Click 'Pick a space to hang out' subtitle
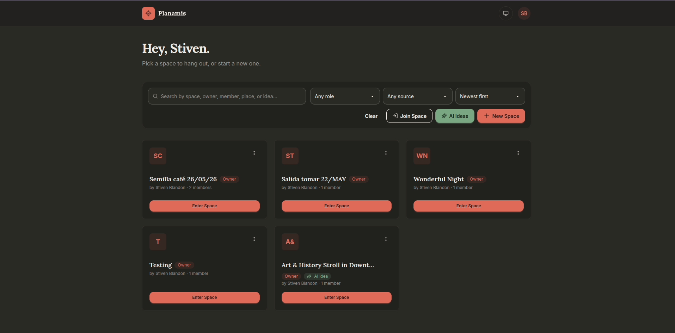Viewport: 675px width, 333px height. (201, 64)
